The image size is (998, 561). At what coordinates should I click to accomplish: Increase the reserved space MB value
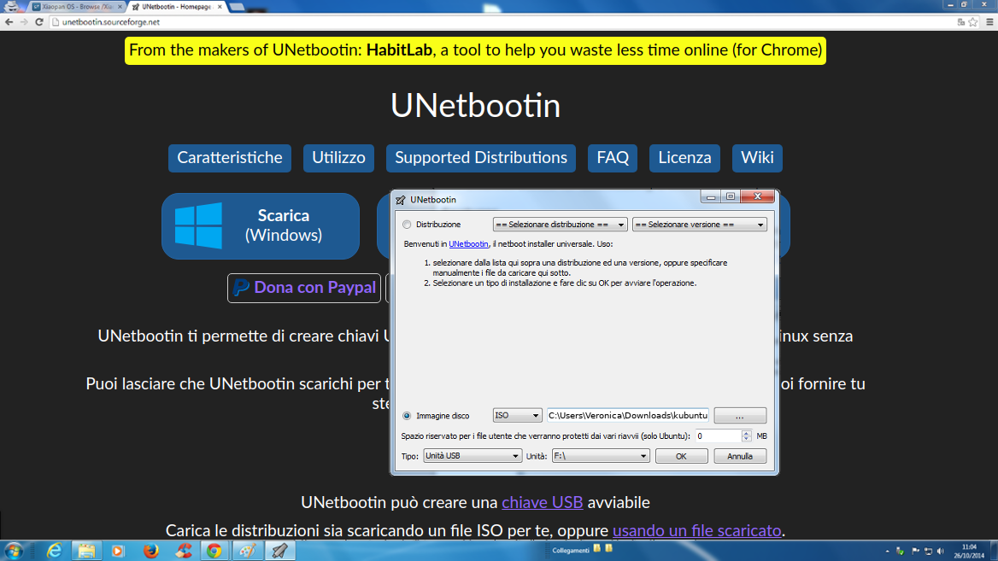pos(747,433)
